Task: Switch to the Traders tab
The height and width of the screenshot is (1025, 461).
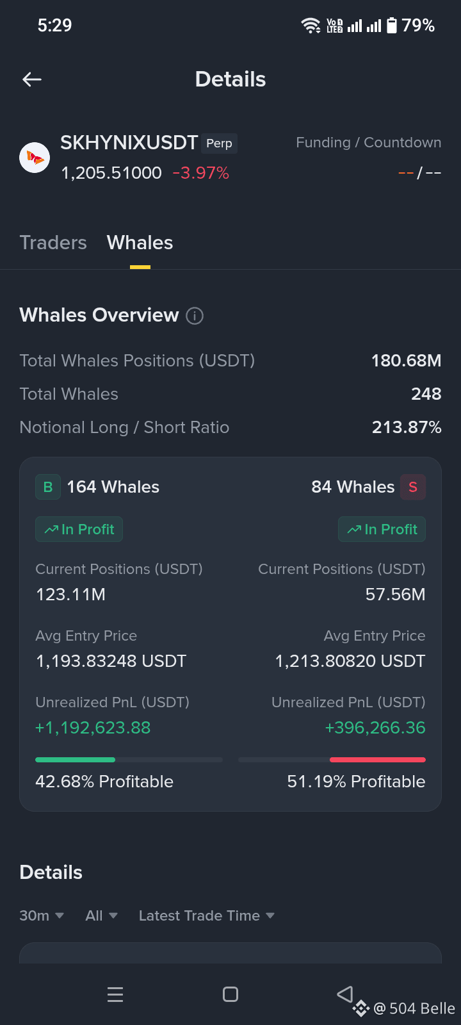Action: [x=53, y=243]
